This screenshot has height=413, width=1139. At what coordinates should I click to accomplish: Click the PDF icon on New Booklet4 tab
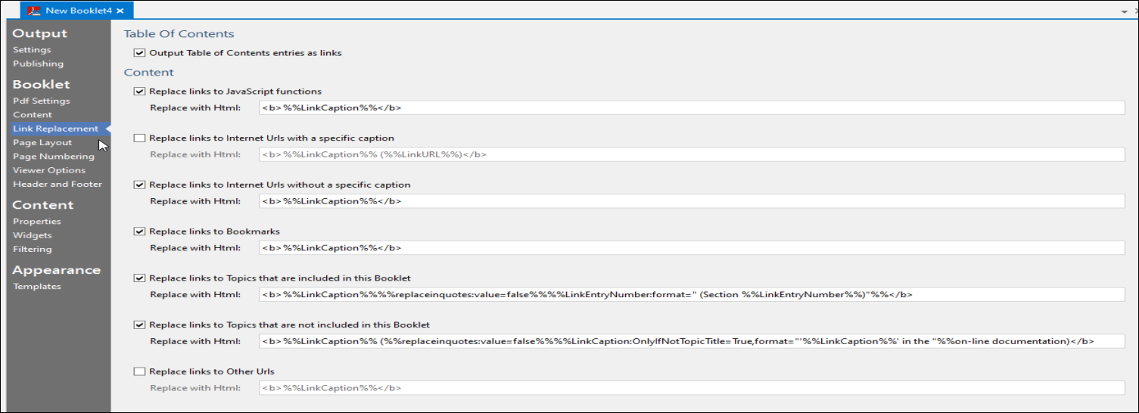tap(33, 11)
